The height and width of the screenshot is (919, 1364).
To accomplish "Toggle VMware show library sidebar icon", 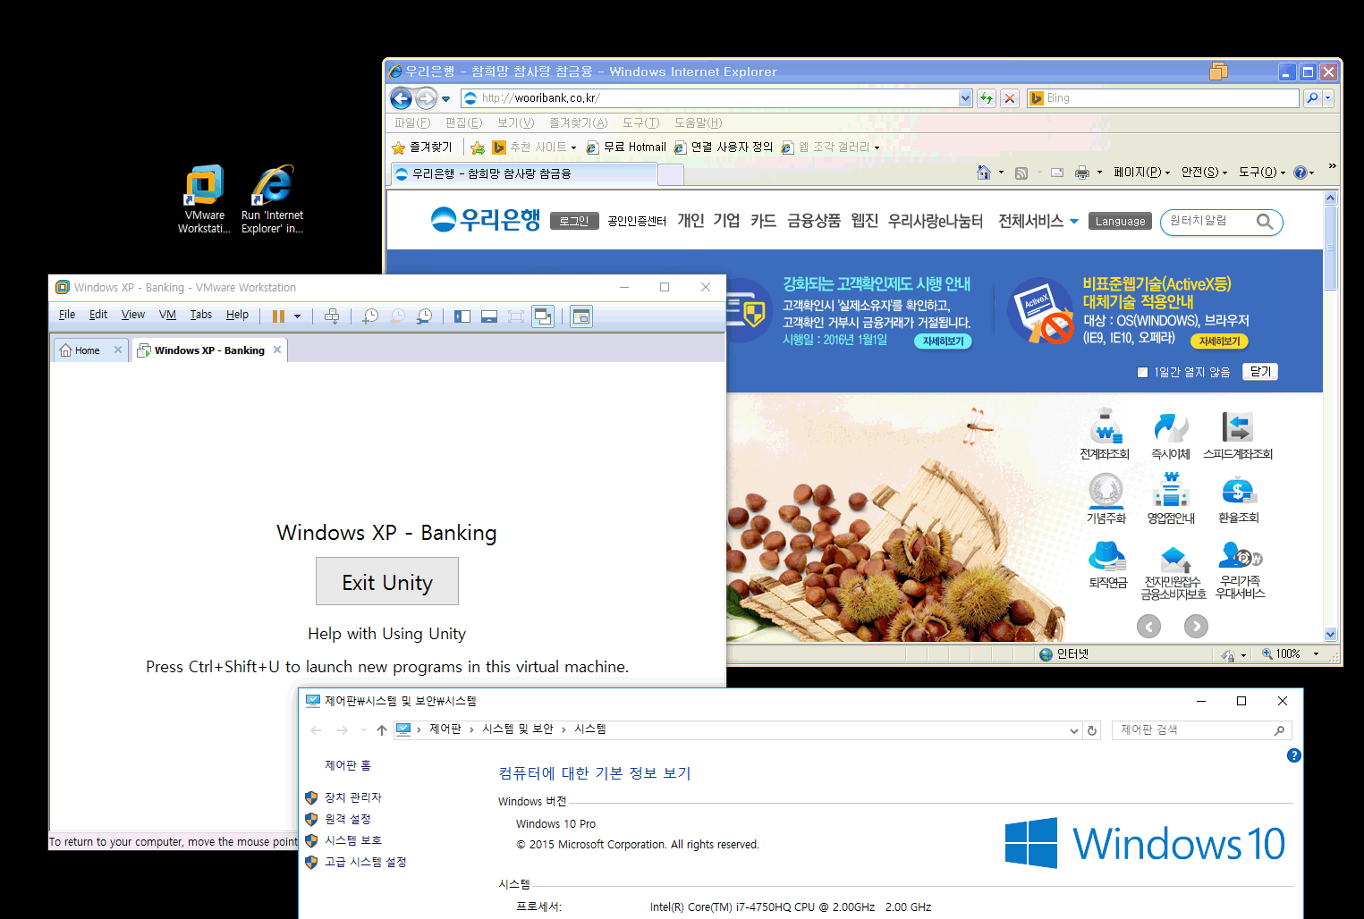I will click(x=462, y=316).
